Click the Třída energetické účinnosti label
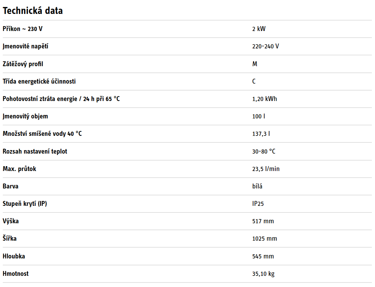 pos(39,82)
